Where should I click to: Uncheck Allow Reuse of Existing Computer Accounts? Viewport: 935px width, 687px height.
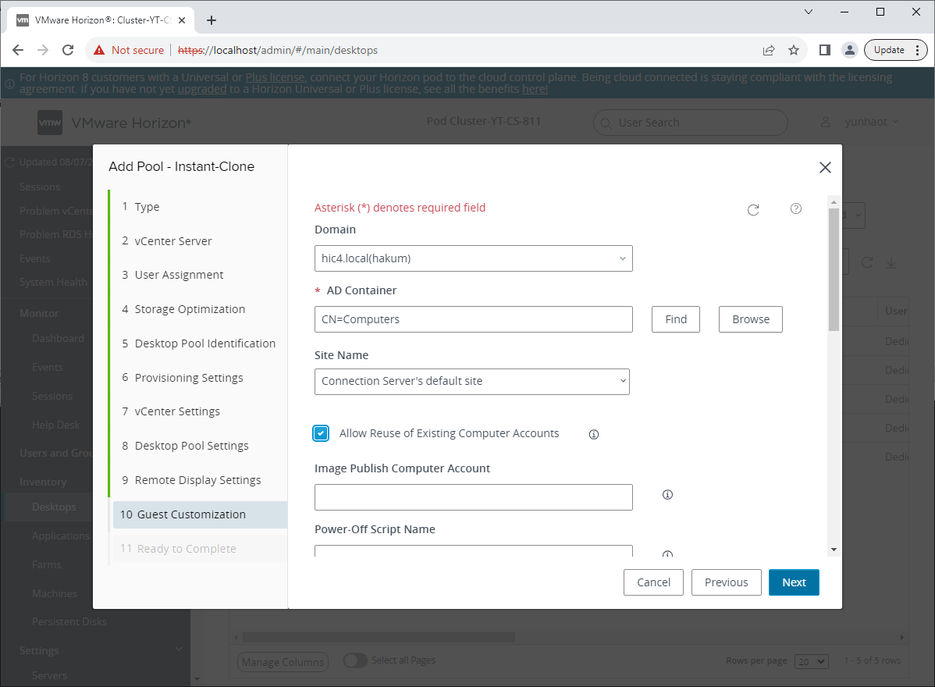321,433
